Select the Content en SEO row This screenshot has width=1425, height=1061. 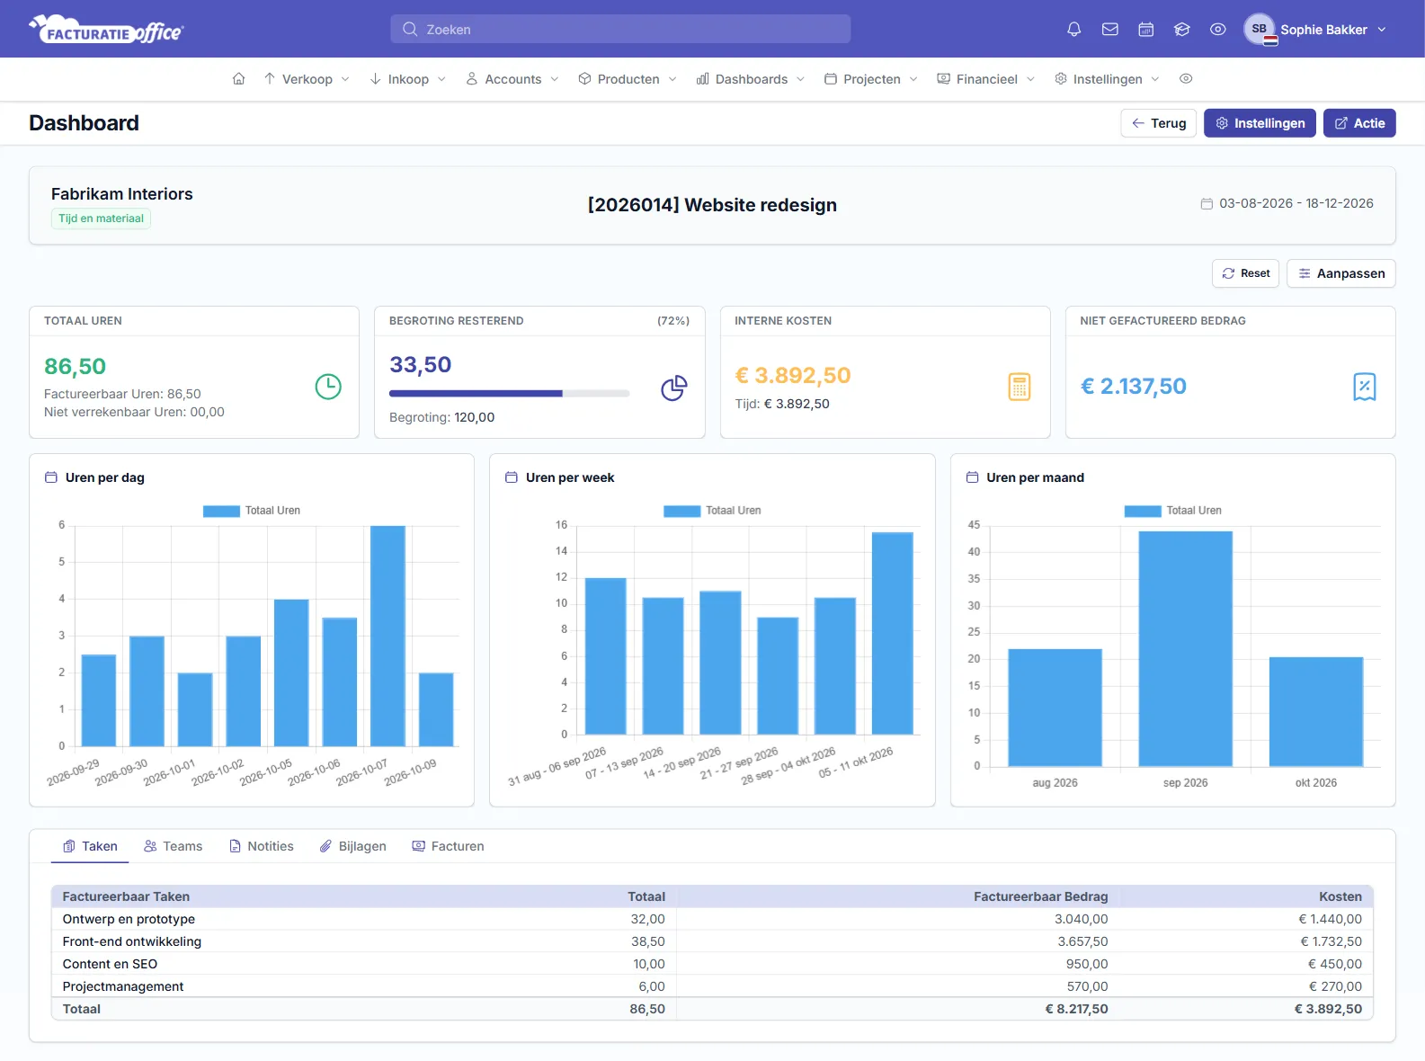712,964
